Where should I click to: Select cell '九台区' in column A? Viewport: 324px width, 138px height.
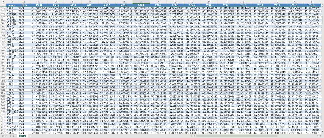click(12, 11)
